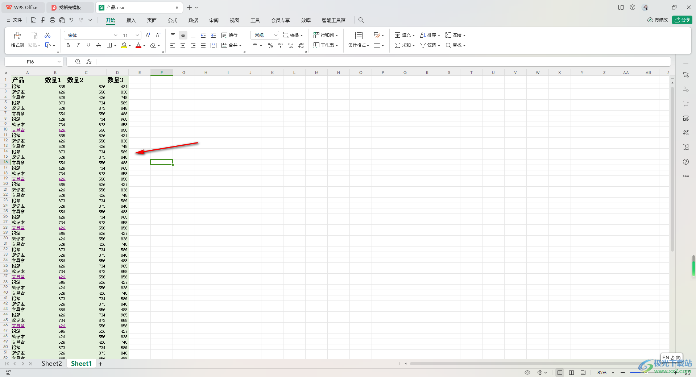Click the Print icon in quick access toolbar
The image size is (696, 377).
(53, 20)
